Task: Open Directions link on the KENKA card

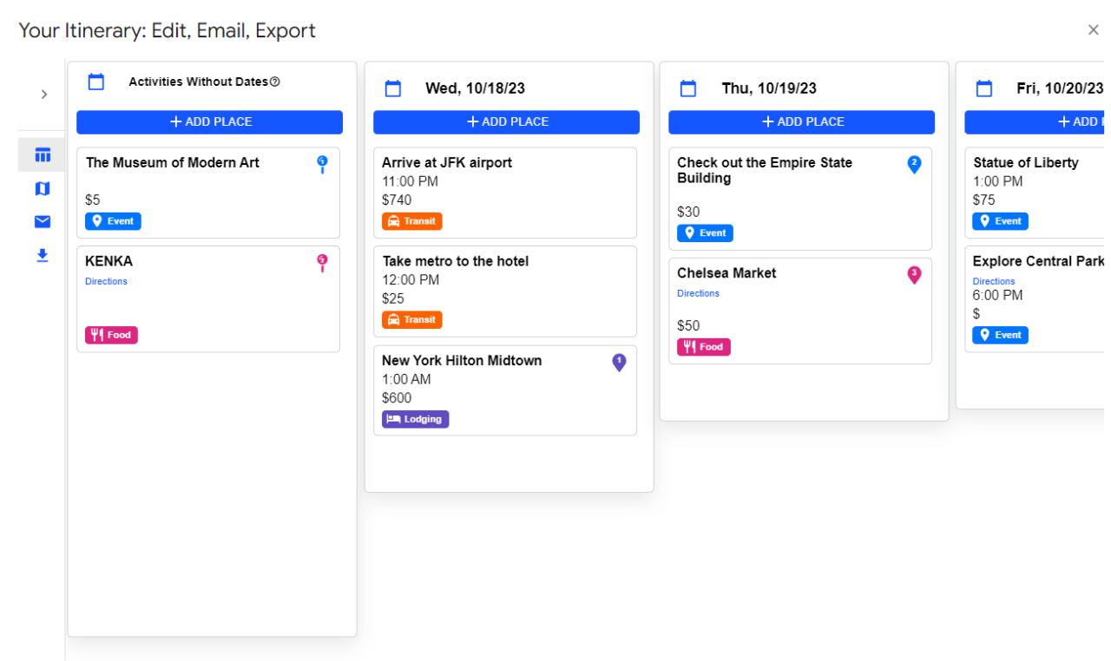Action: click(x=106, y=281)
